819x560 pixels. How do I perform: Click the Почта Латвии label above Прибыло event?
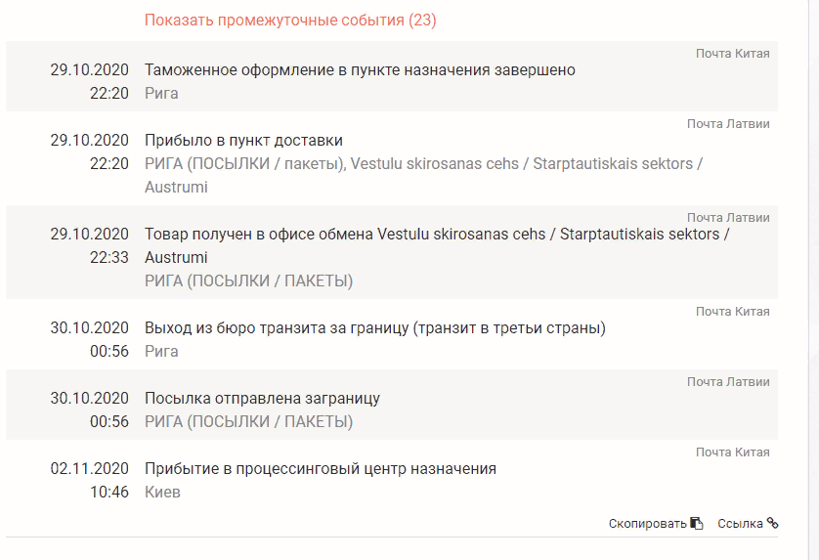point(728,124)
